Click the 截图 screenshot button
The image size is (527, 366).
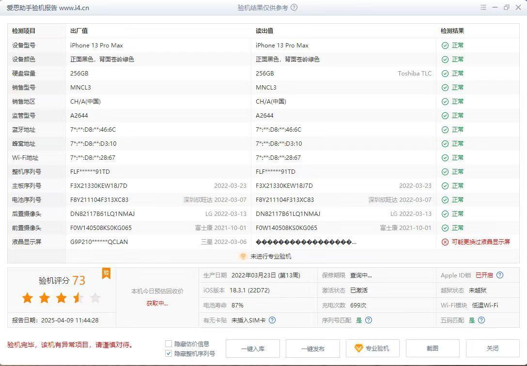433,349
